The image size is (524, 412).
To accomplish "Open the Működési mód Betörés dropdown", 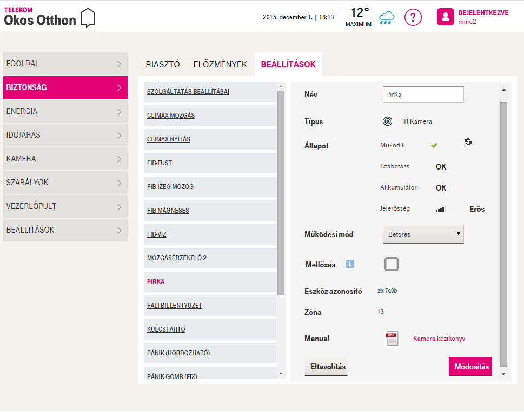I will point(423,234).
